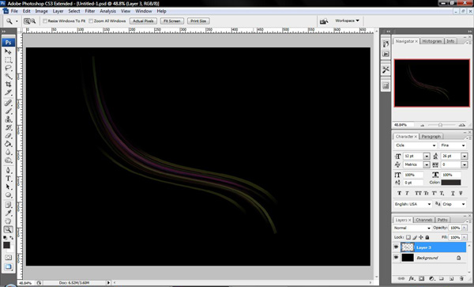The image size is (474, 287).
Task: Select the Clone Stamp tool
Action: pos(8,119)
